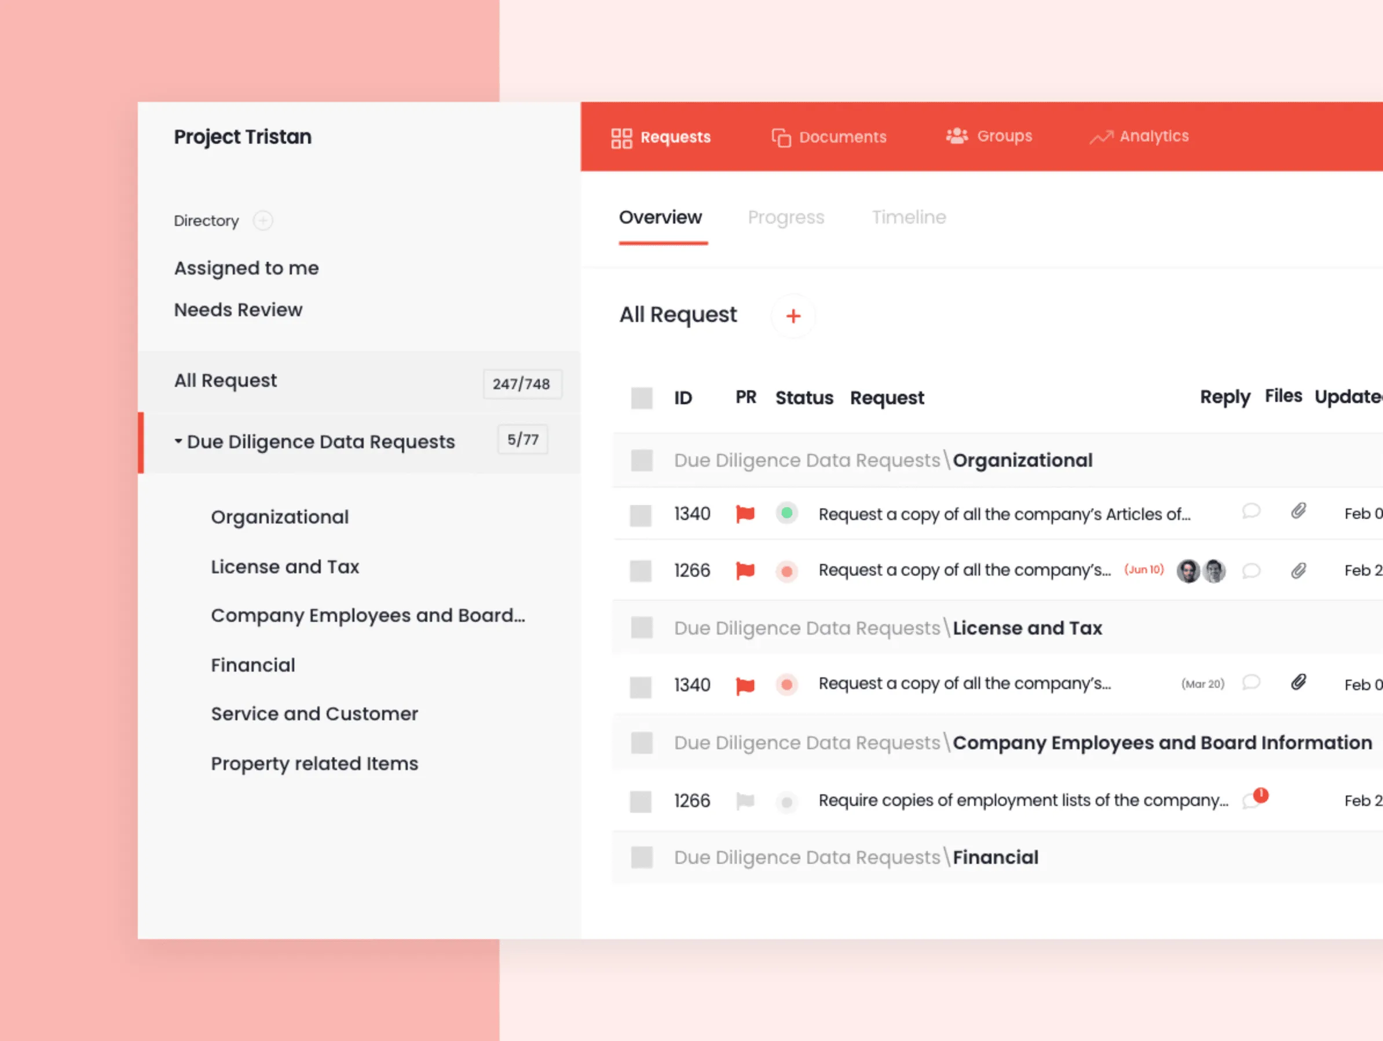Image resolution: width=1383 pixels, height=1041 pixels.
Task: Click red priority flag on first 1340 row
Action: (745, 514)
